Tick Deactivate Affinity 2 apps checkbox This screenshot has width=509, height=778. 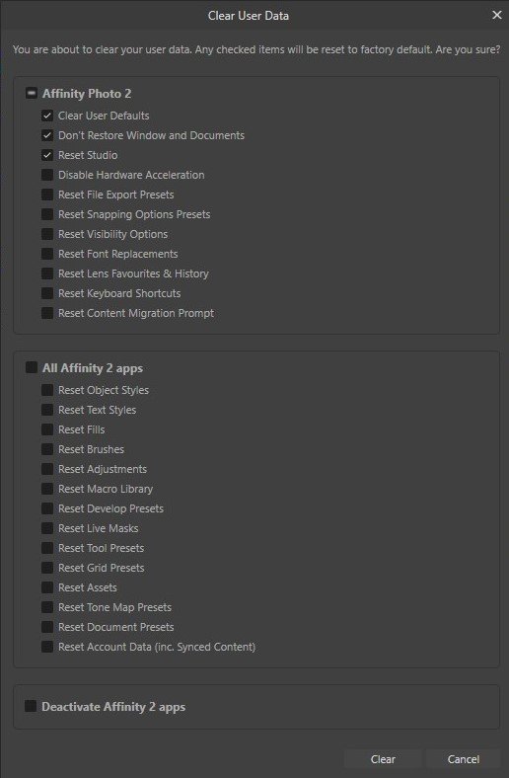click(x=31, y=706)
